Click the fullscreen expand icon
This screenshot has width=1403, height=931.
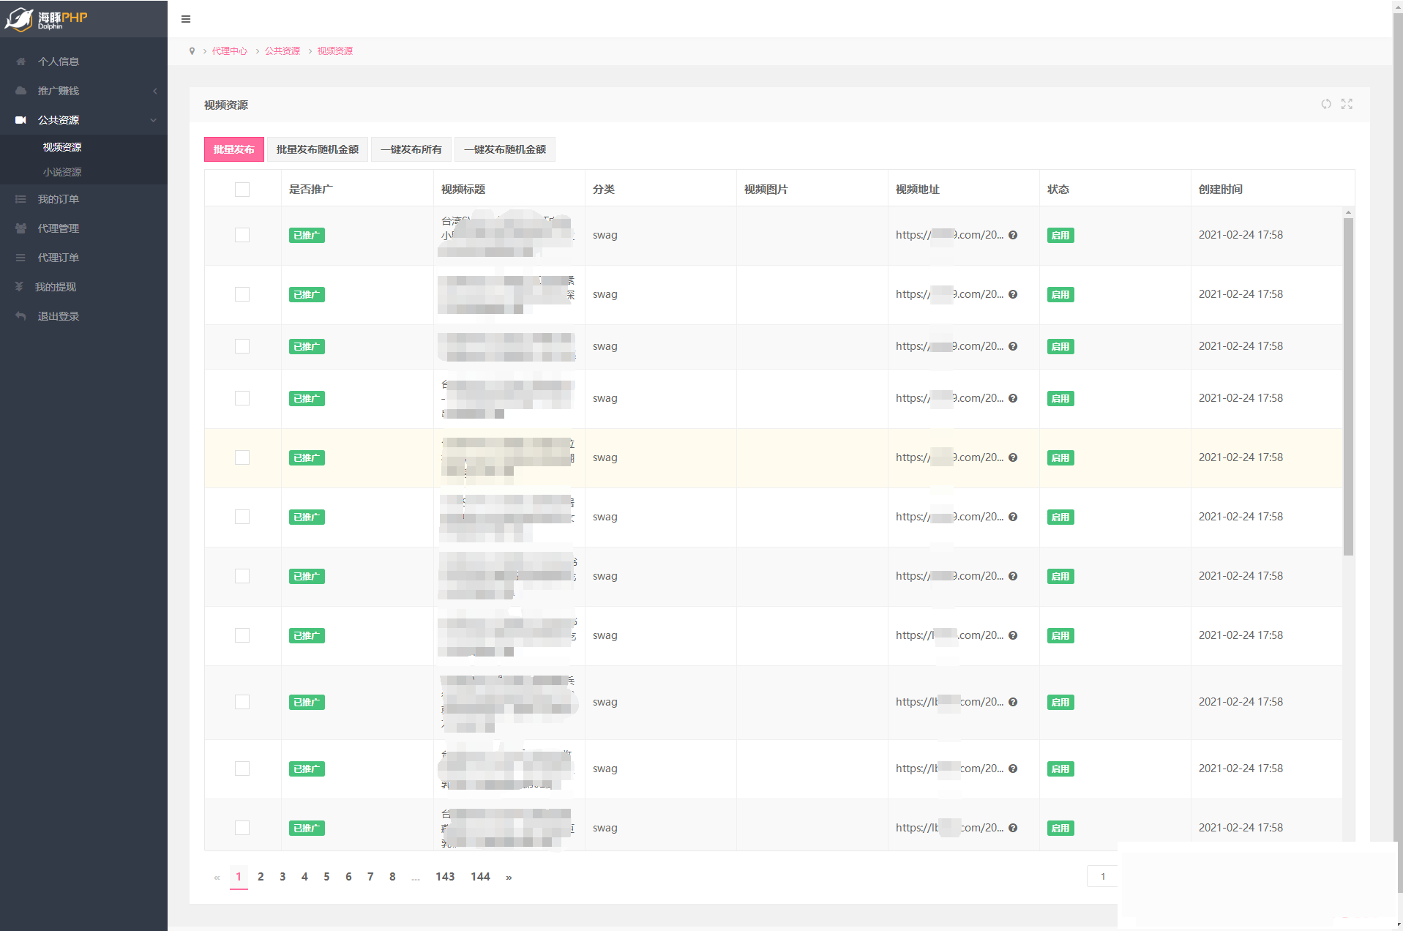pyautogui.click(x=1347, y=104)
